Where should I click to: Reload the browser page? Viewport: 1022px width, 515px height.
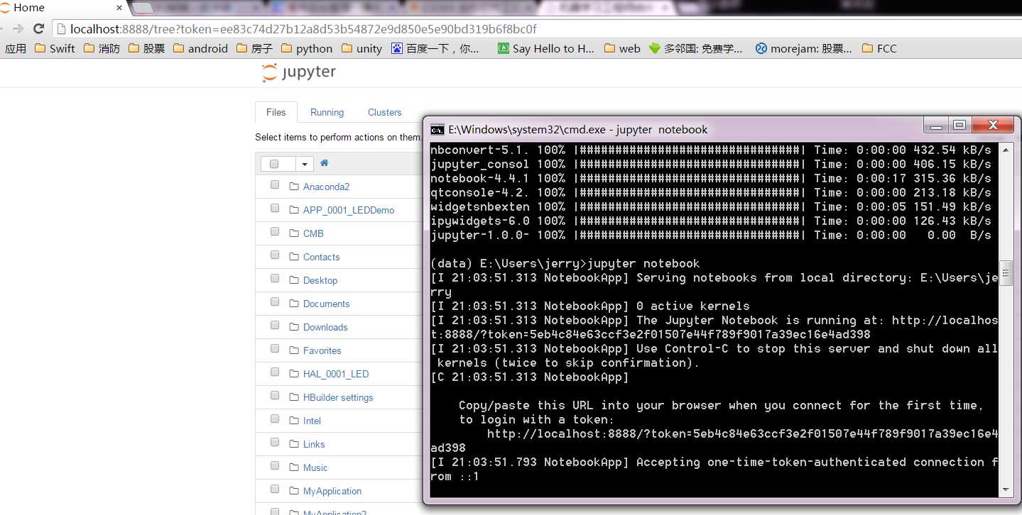(39, 29)
